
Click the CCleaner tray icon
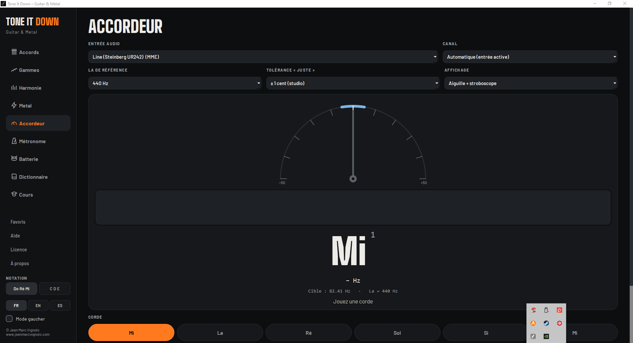533,310
